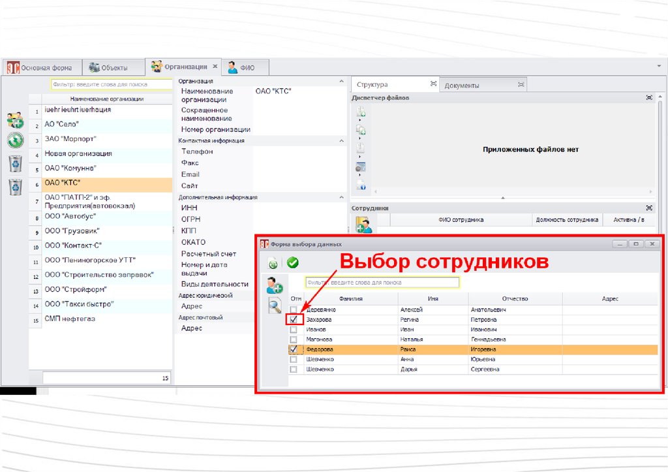
Task: Uncheck the checkbox for Захарова Регина
Action: 294,320
